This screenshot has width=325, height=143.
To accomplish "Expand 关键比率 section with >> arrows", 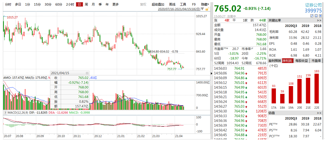I will pyautogui.click(x=319, y=20).
